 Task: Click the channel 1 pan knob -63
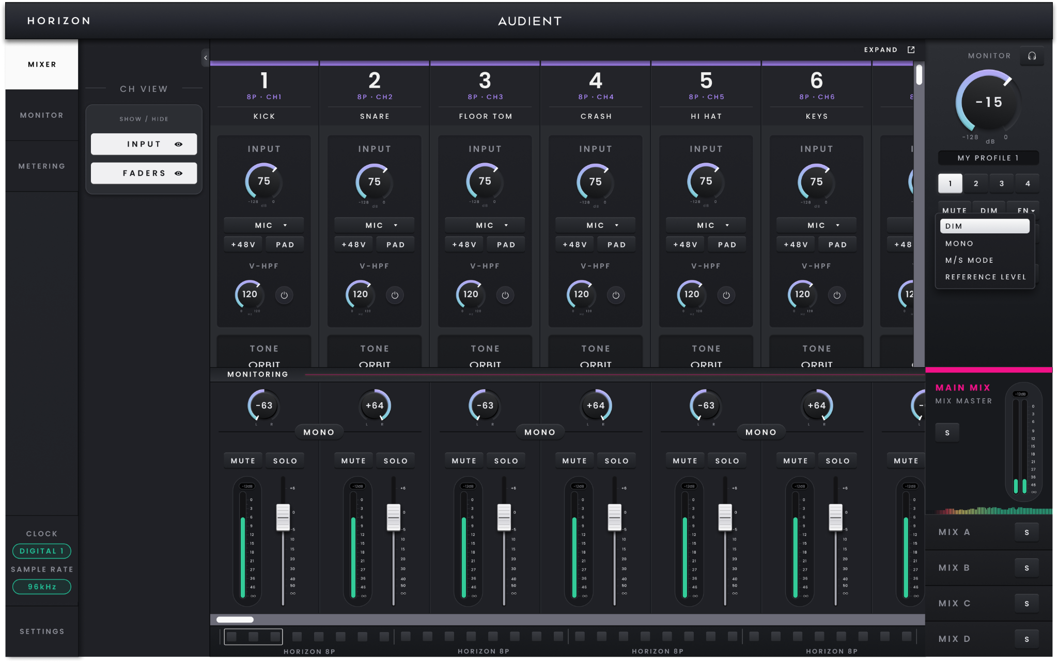tap(263, 405)
